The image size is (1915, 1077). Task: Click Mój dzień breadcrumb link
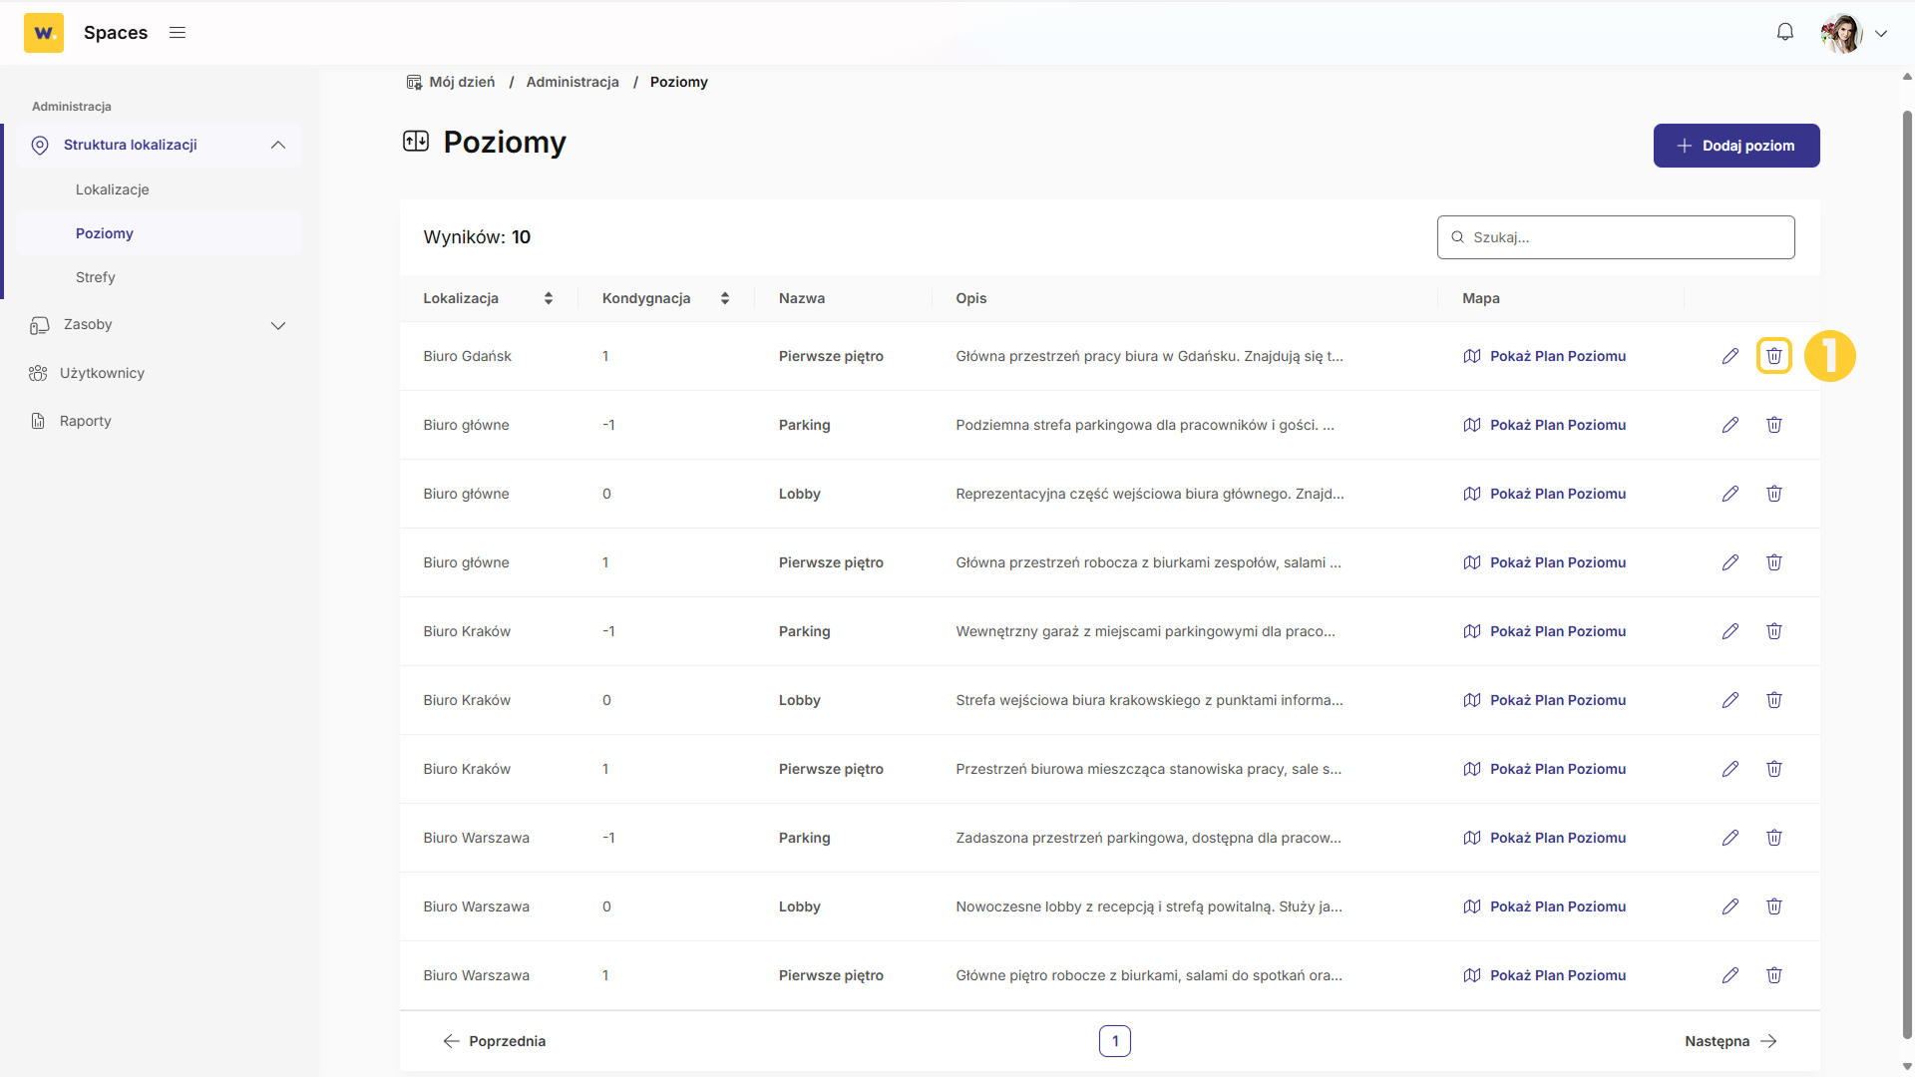[x=462, y=82]
